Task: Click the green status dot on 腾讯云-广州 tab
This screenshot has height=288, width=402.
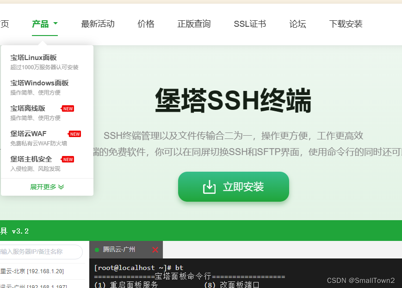Action: 97,250
